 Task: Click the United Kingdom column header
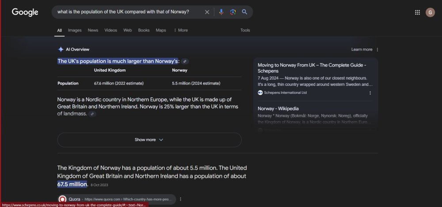point(110,70)
